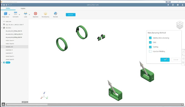The height and width of the screenshot is (107, 185).
Task: Click the volume icon on playback bar
Action: point(182,105)
